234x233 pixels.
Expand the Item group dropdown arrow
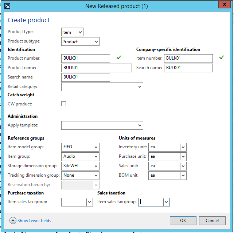pyautogui.click(x=96, y=157)
